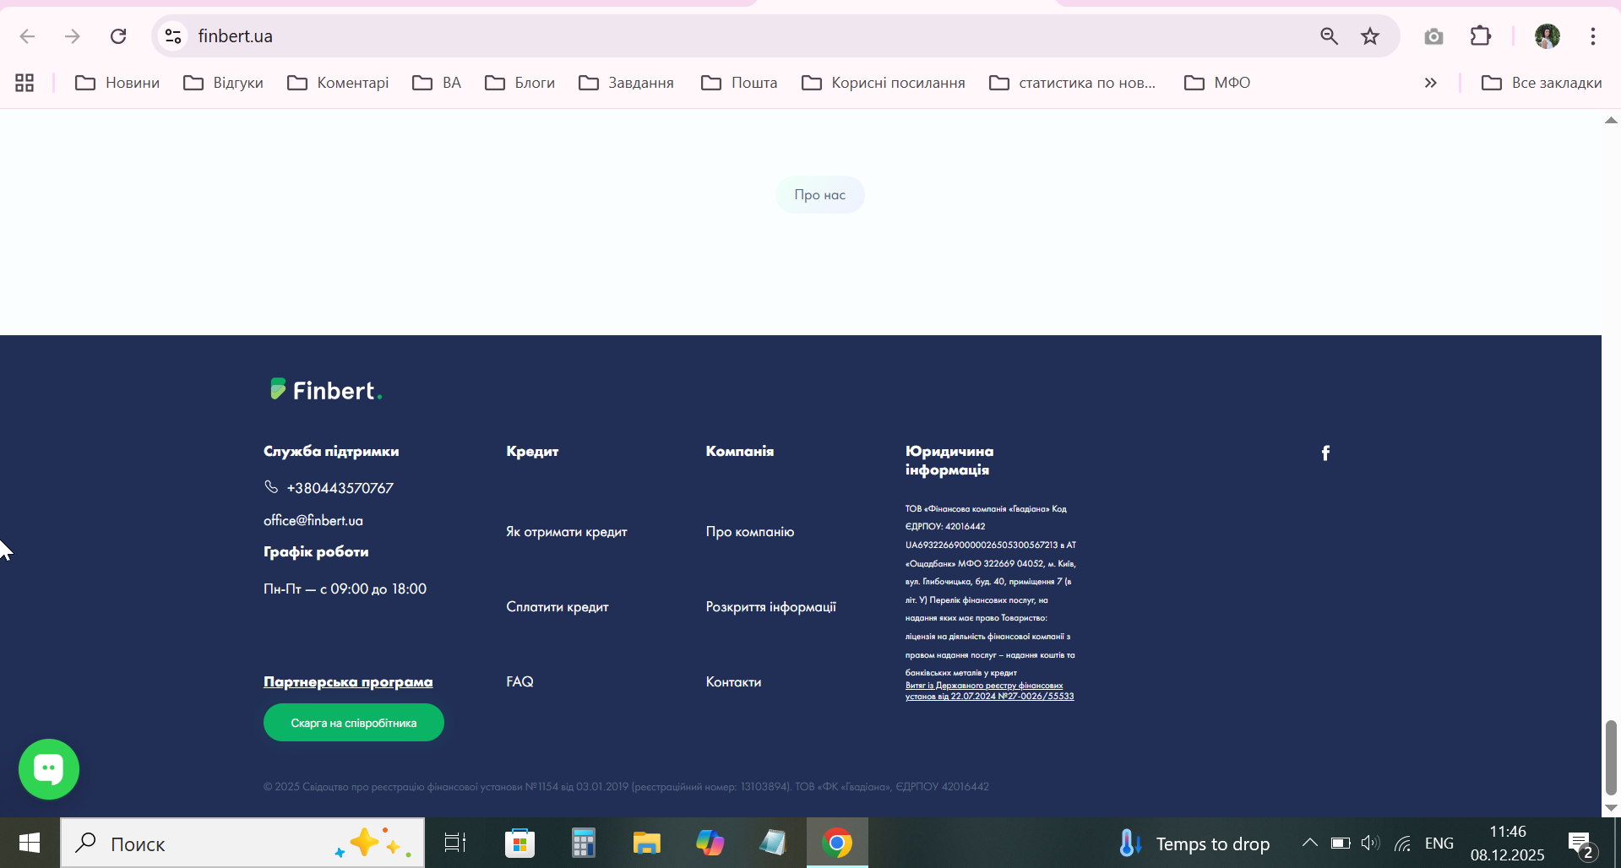1621x868 pixels.
Task: Click the scrollbar down arrow
Action: point(1611,808)
